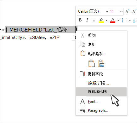Viewport: 137px width, 123px height.
Task: Open Font... dialog from context menu
Action: click(x=101, y=102)
